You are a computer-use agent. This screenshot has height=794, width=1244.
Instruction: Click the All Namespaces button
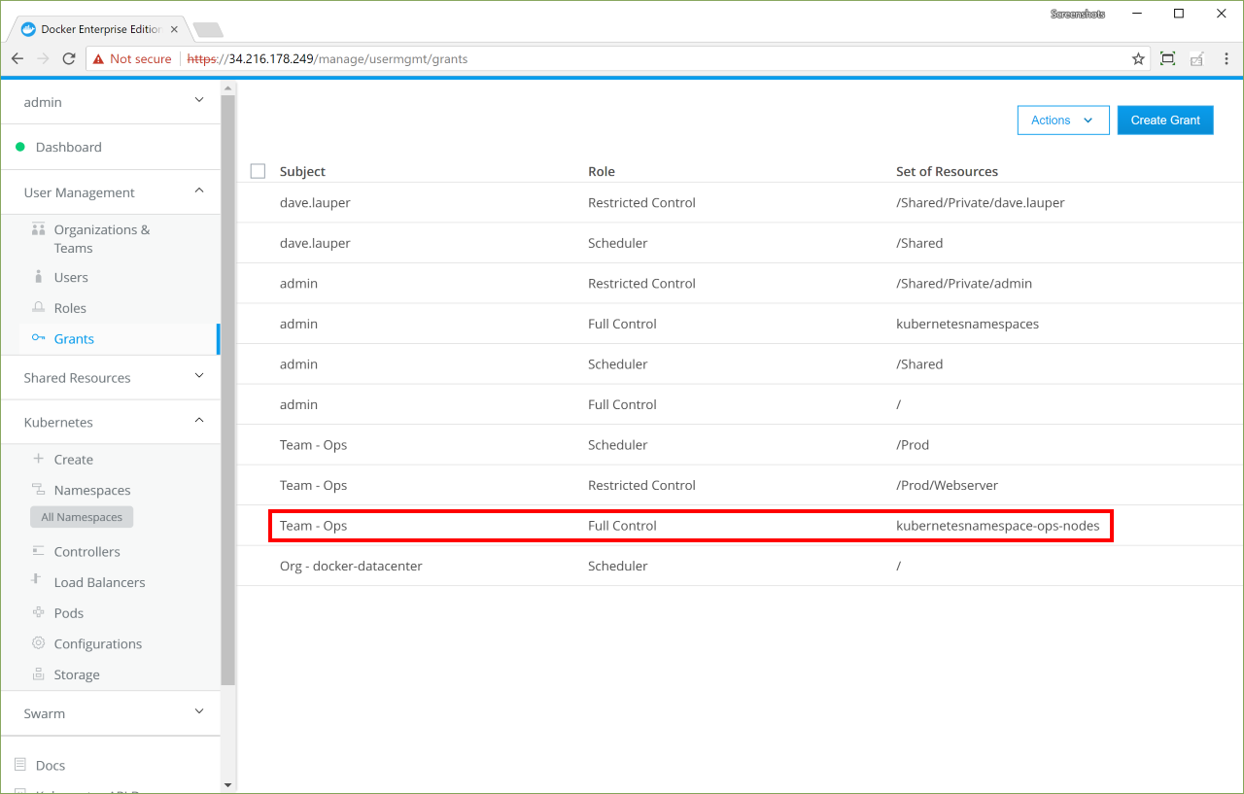click(x=82, y=517)
